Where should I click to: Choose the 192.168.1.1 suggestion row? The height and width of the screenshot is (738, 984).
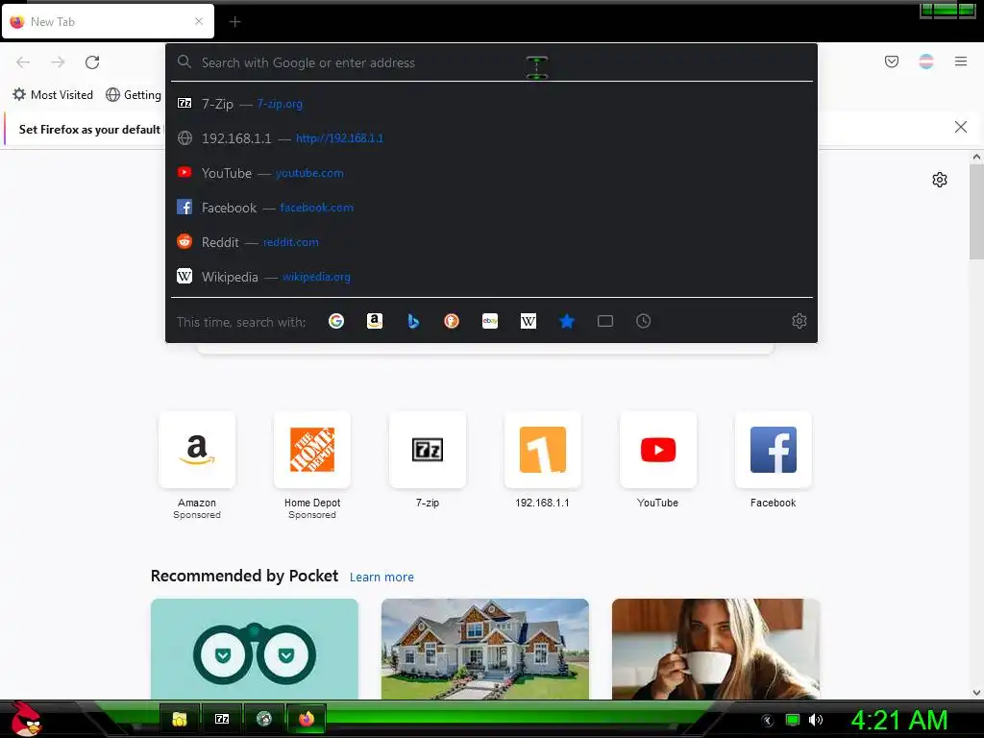point(491,138)
